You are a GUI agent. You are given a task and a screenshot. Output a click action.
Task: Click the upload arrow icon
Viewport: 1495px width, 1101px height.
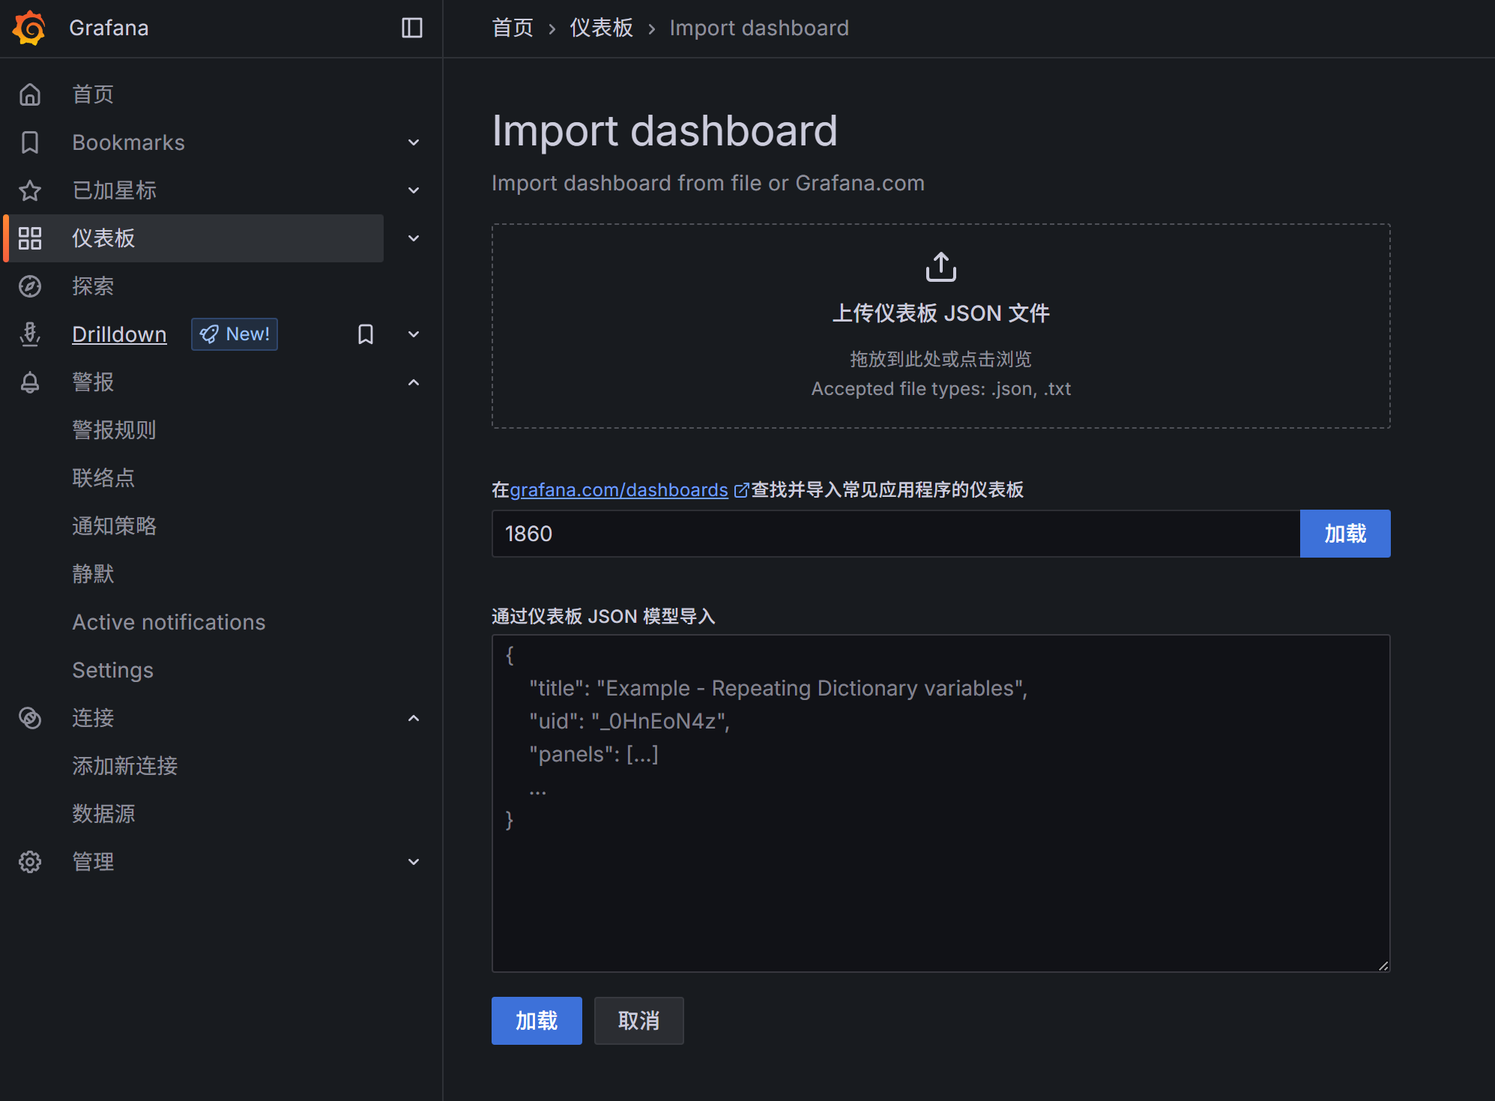pos(940,267)
